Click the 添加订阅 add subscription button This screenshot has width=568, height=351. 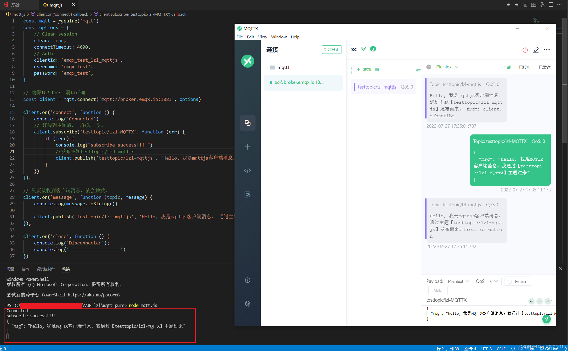coord(367,69)
